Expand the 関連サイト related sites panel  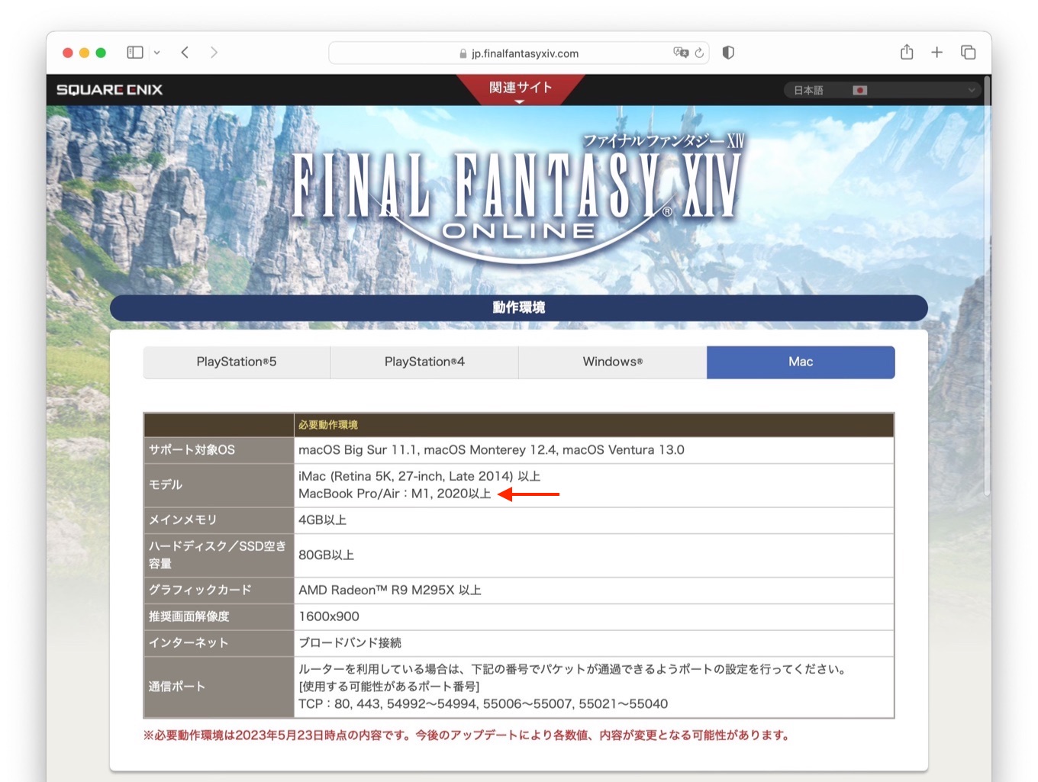(x=520, y=88)
